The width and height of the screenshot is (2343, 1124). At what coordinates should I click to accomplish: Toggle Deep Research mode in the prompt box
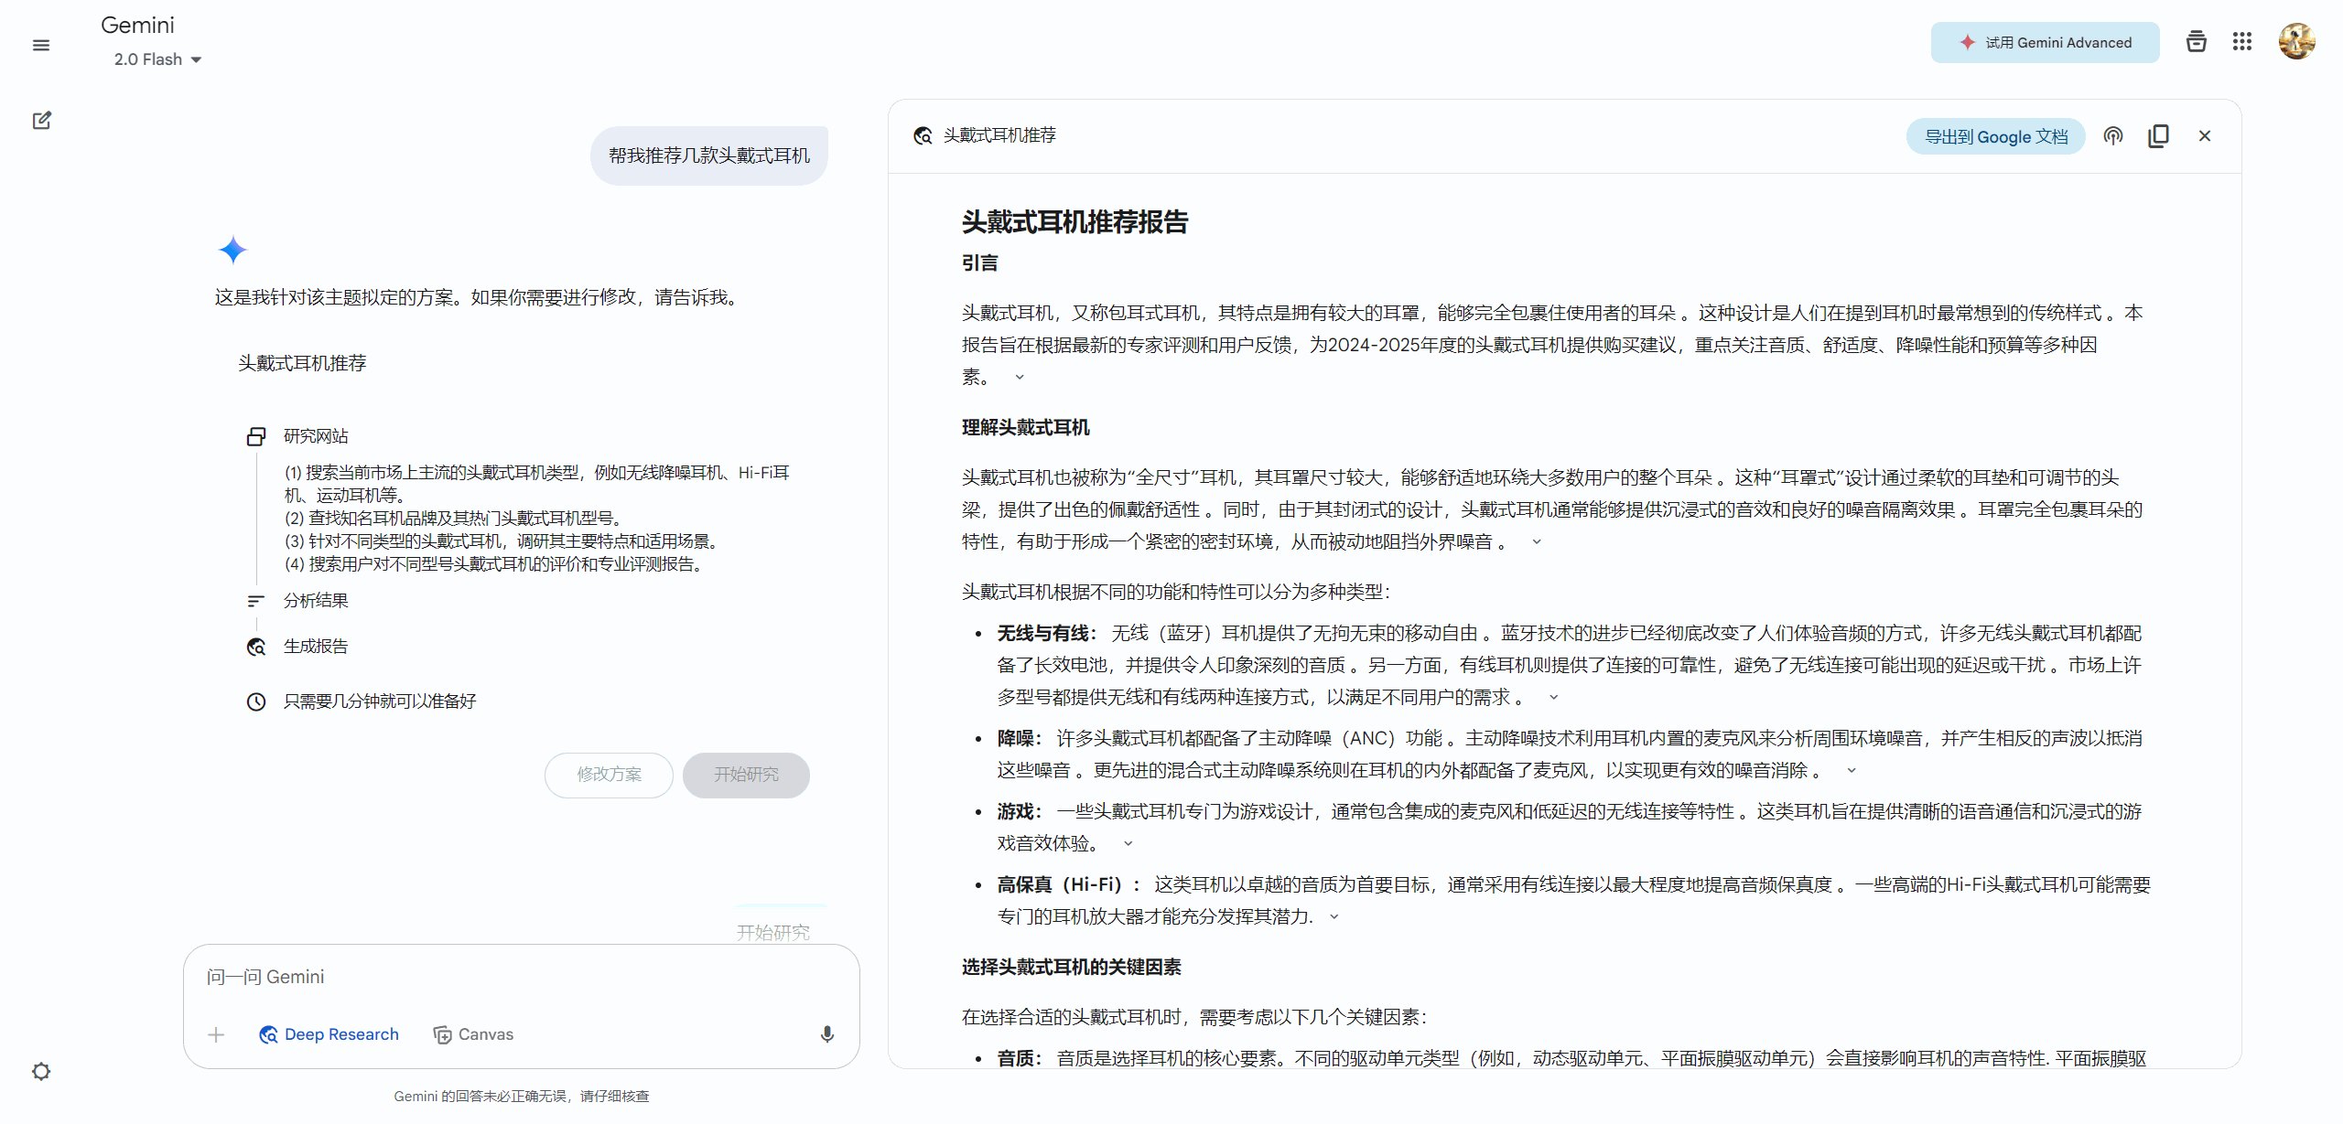click(x=329, y=1034)
